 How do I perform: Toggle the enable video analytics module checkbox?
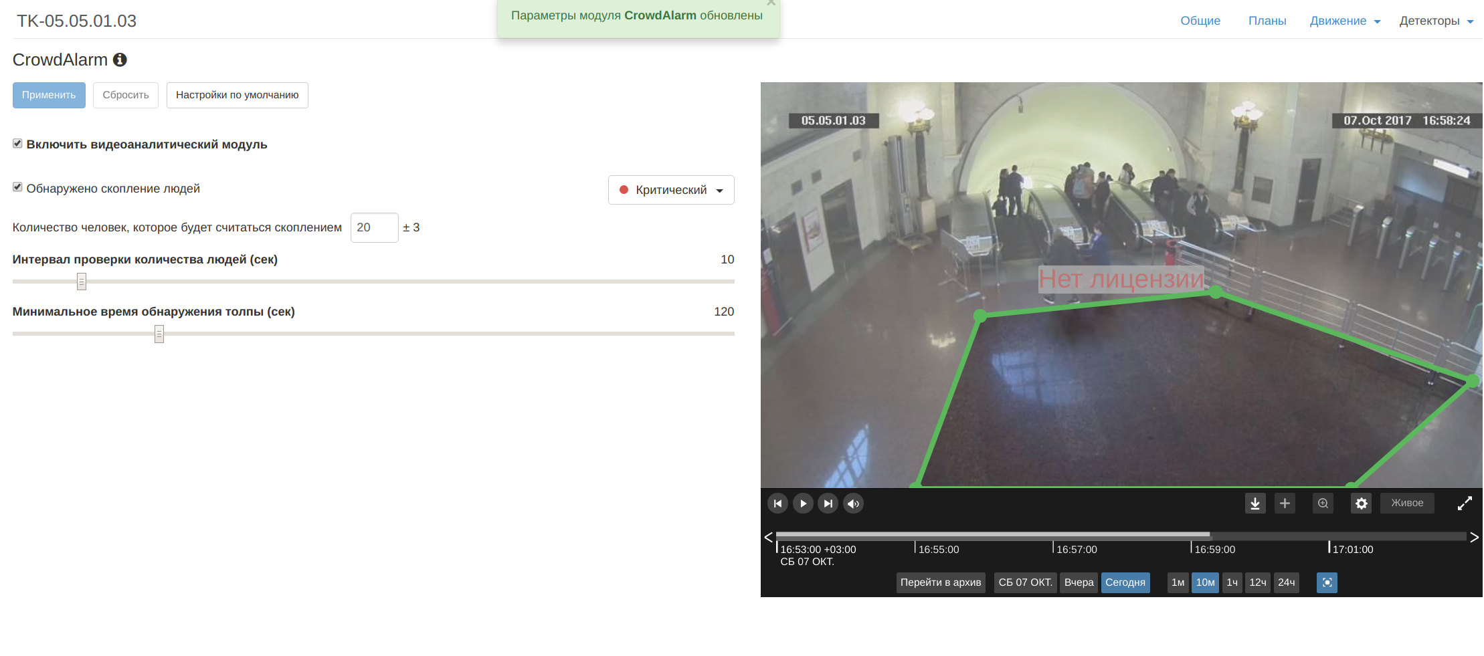pyautogui.click(x=17, y=144)
